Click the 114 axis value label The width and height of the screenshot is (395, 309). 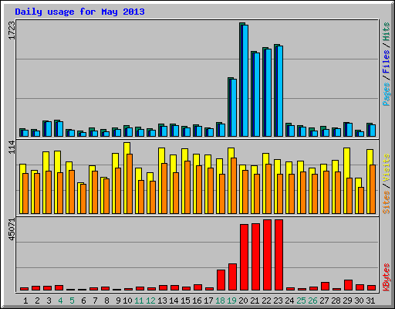(12, 148)
